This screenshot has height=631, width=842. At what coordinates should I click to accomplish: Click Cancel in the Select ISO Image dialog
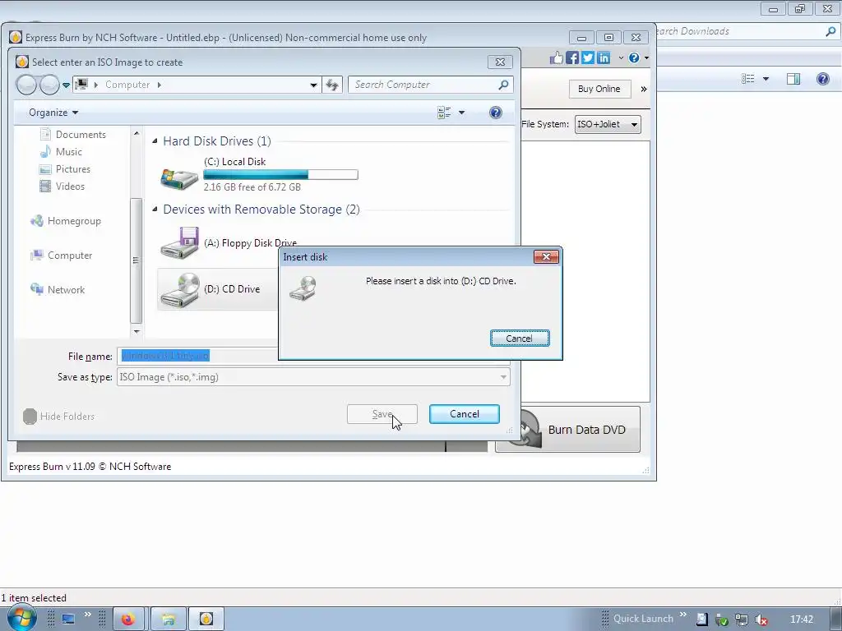click(464, 414)
